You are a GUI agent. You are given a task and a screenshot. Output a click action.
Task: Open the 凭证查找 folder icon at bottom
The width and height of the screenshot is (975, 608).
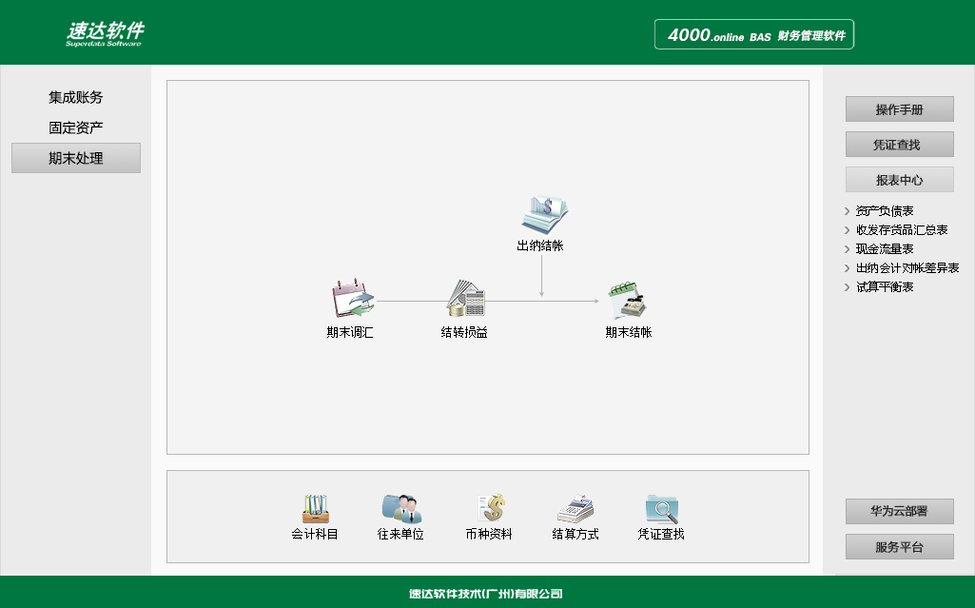click(660, 507)
